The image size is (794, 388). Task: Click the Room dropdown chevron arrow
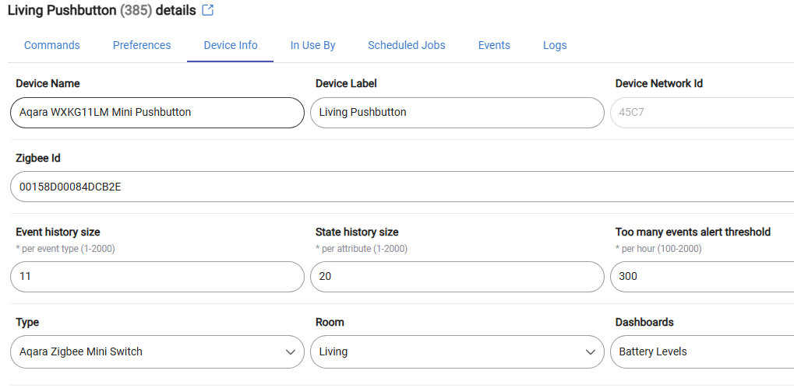click(591, 351)
